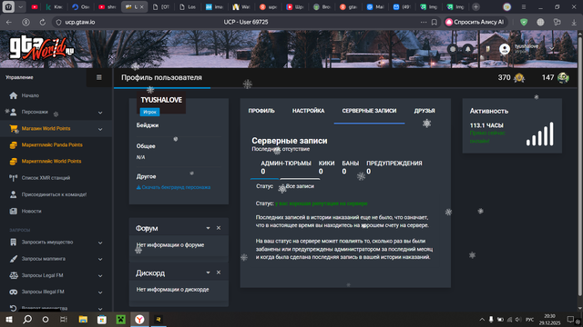Expand the Запросы маппинга chevron
This screenshot has height=327, width=583.
[100, 259]
